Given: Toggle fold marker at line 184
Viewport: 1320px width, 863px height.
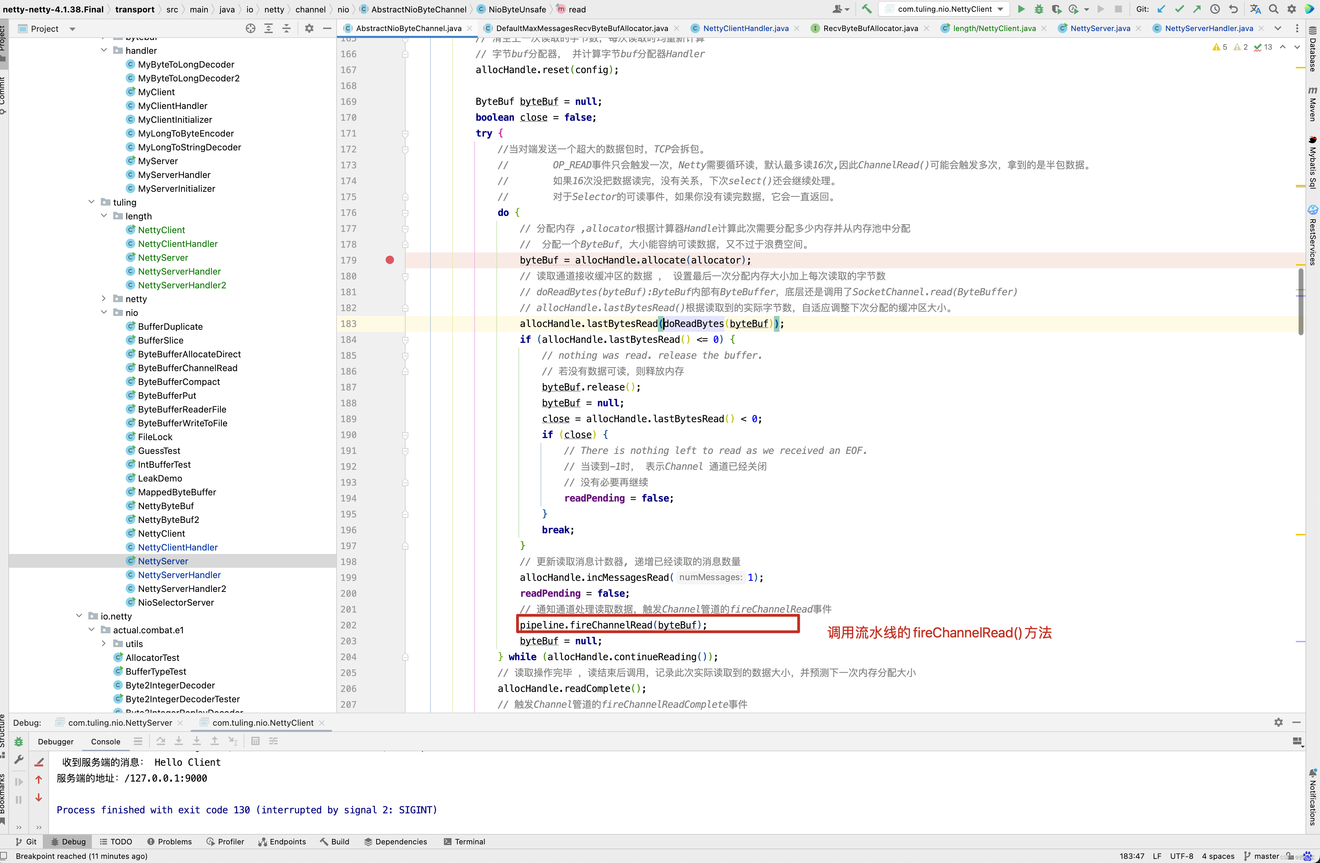Looking at the screenshot, I should tap(406, 340).
